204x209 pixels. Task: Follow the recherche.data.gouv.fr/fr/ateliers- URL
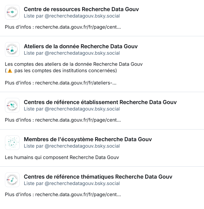[x=76, y=83]
